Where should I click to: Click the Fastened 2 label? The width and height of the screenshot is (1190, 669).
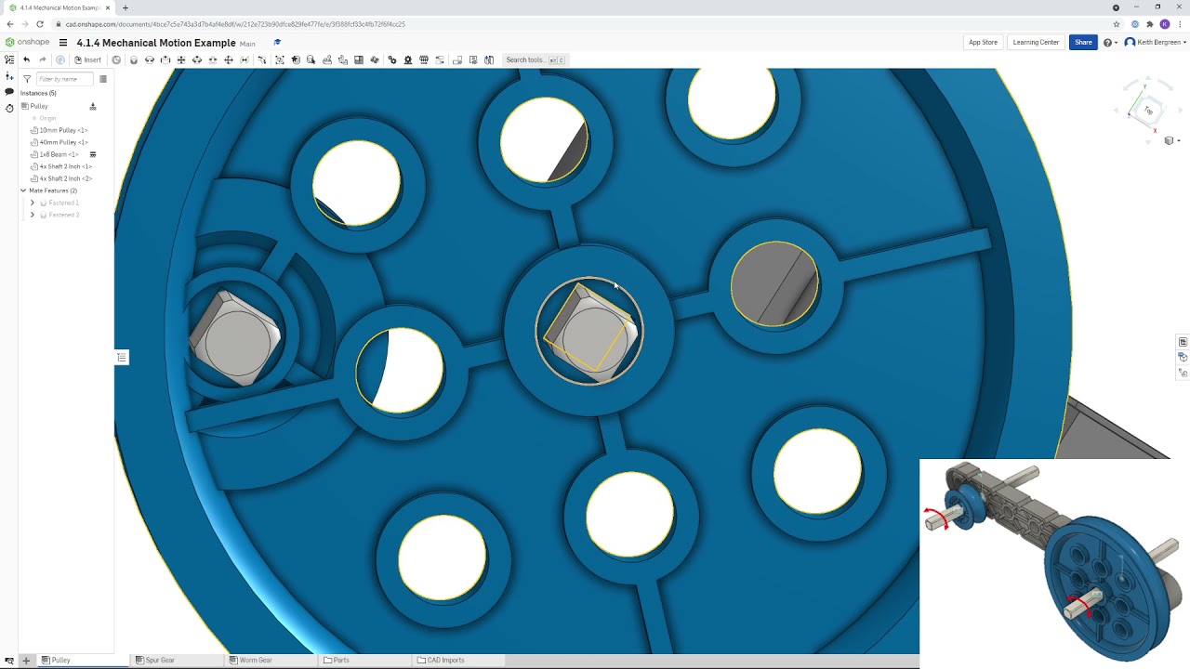point(63,215)
